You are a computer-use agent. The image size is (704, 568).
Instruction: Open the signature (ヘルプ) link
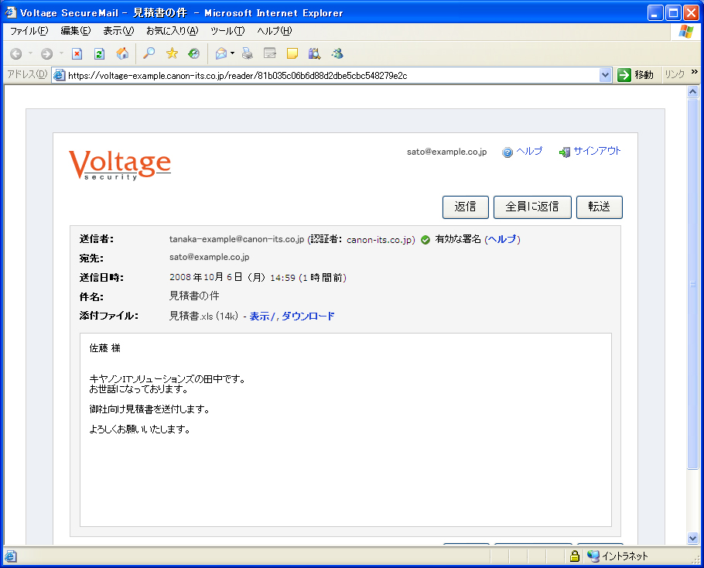point(502,239)
